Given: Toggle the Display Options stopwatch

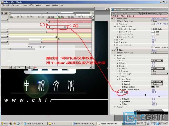Looking at the screenshot, I should 120,29.
